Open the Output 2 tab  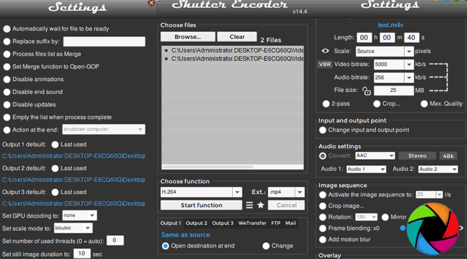point(198,223)
